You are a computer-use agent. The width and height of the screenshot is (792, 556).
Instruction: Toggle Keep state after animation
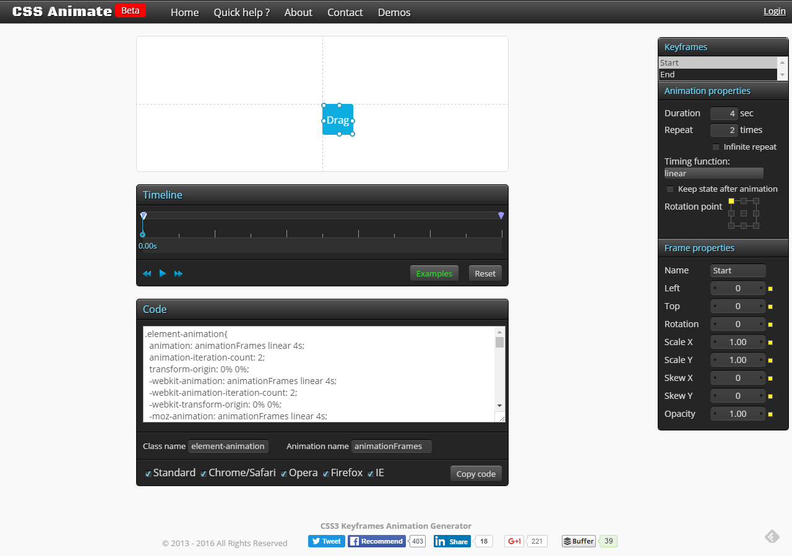pos(670,189)
